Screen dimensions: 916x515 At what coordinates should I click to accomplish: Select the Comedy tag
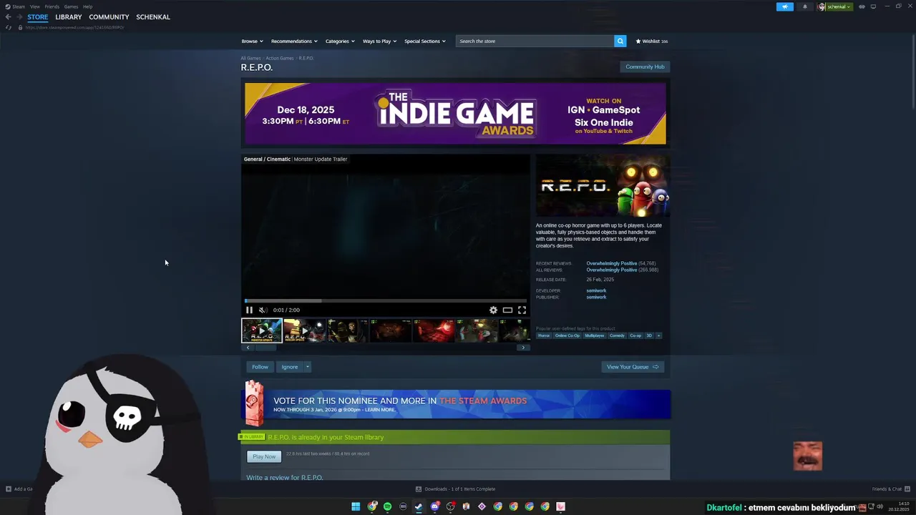point(617,335)
